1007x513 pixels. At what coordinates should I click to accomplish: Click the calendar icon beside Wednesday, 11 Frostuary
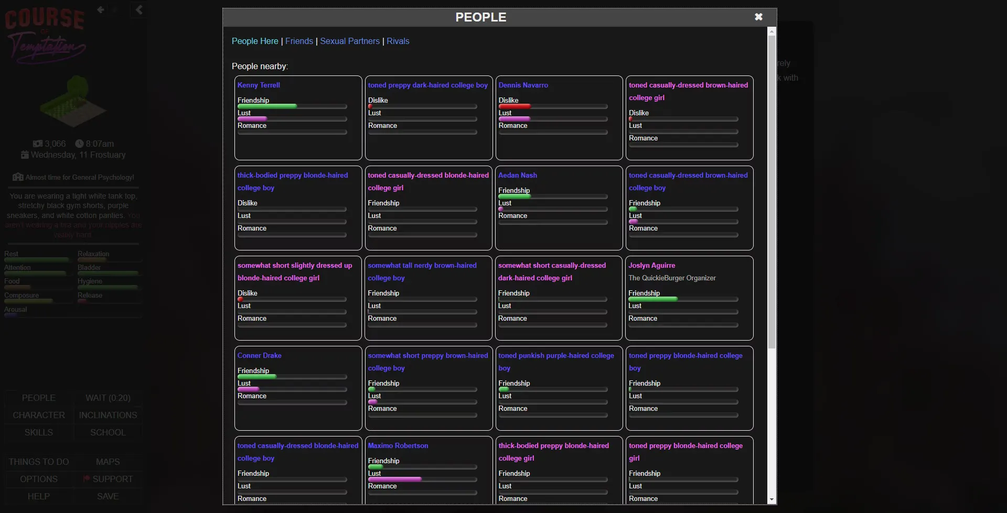click(x=25, y=155)
